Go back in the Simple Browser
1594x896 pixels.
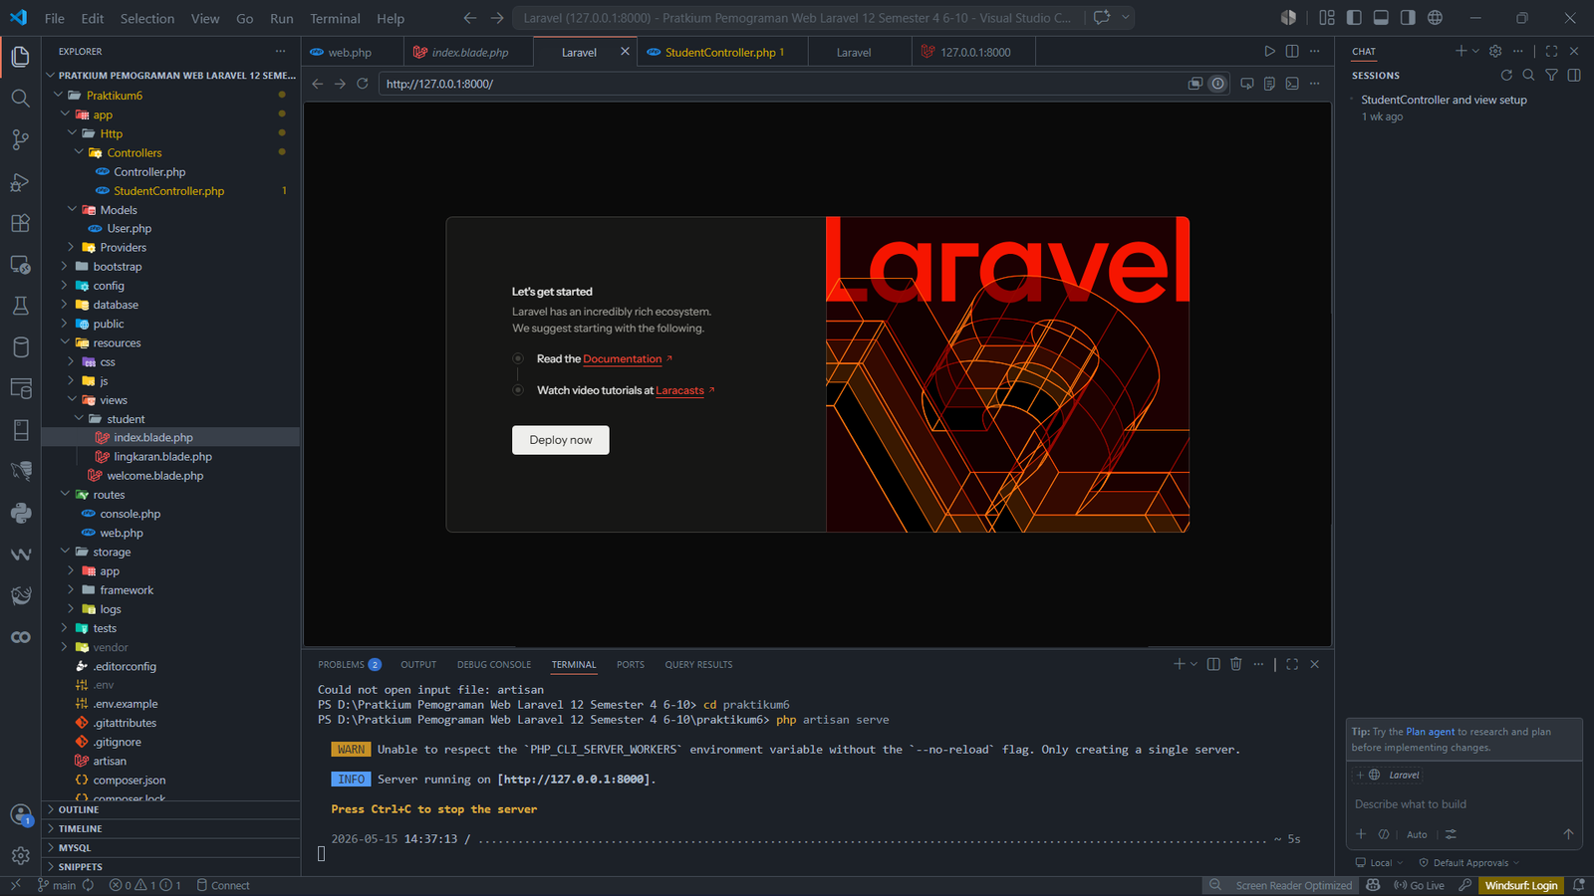(318, 84)
